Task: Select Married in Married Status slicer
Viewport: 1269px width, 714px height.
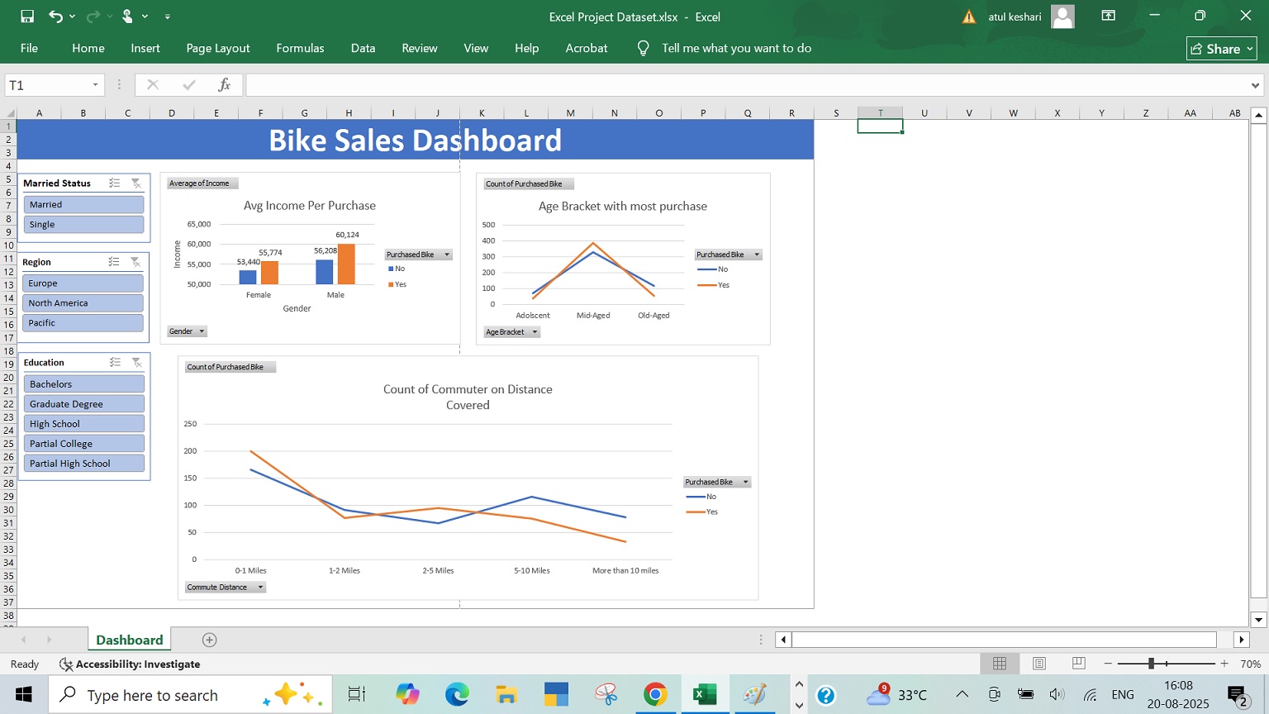Action: tap(83, 204)
